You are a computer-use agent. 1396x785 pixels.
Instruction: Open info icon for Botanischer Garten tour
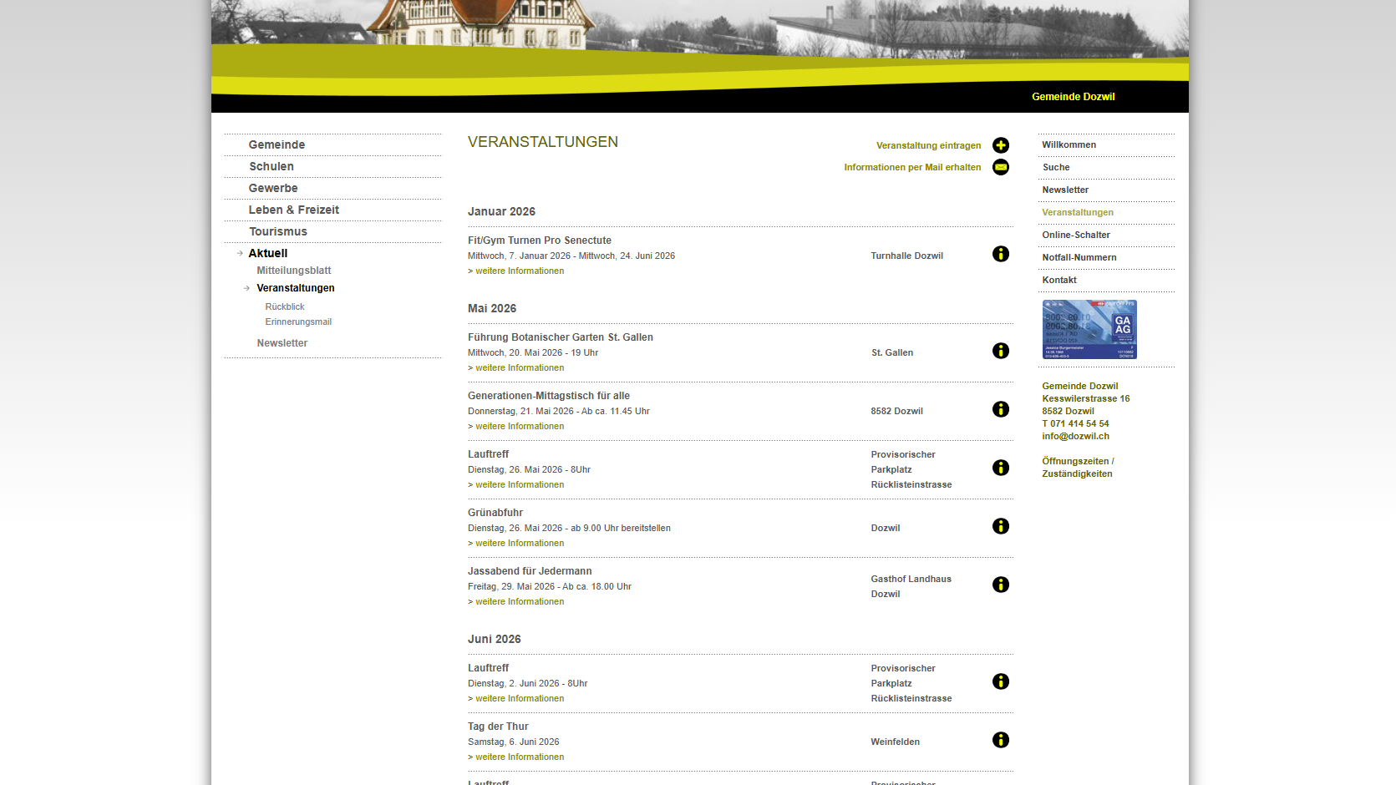pyautogui.click(x=1000, y=351)
